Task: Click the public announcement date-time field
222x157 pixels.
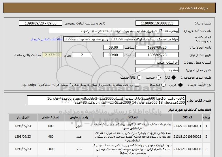Action: (x=41, y=23)
